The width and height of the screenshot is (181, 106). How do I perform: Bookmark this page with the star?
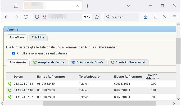tap(97, 17)
